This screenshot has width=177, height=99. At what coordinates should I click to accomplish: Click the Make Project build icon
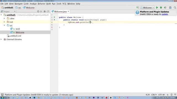(138, 7)
